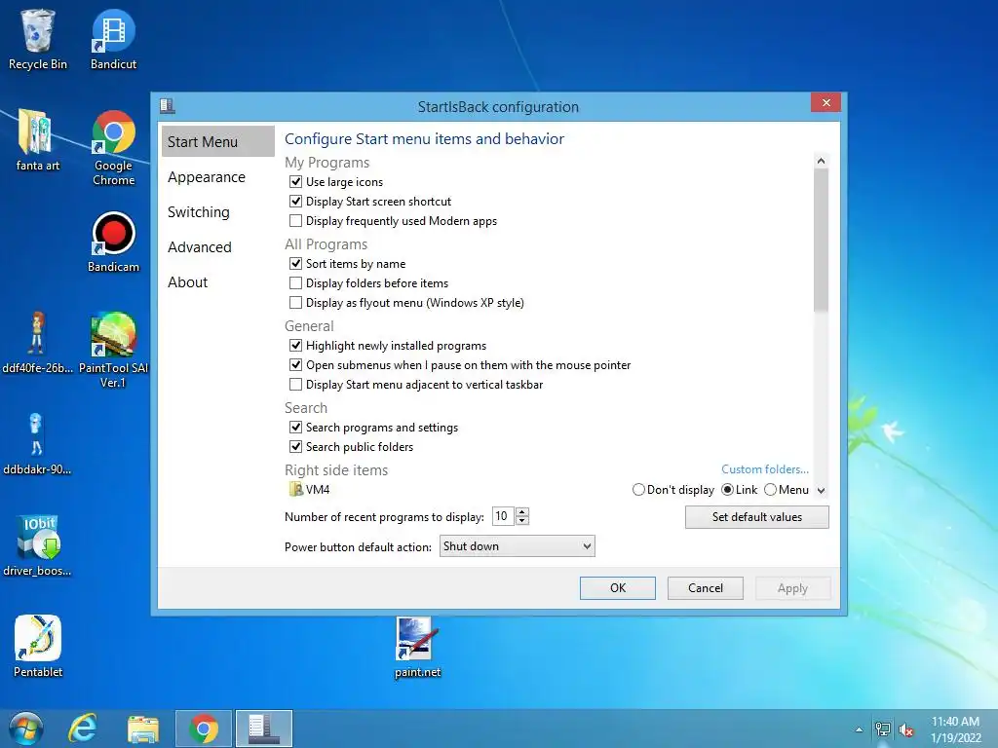Uncheck Use large icons

click(295, 182)
